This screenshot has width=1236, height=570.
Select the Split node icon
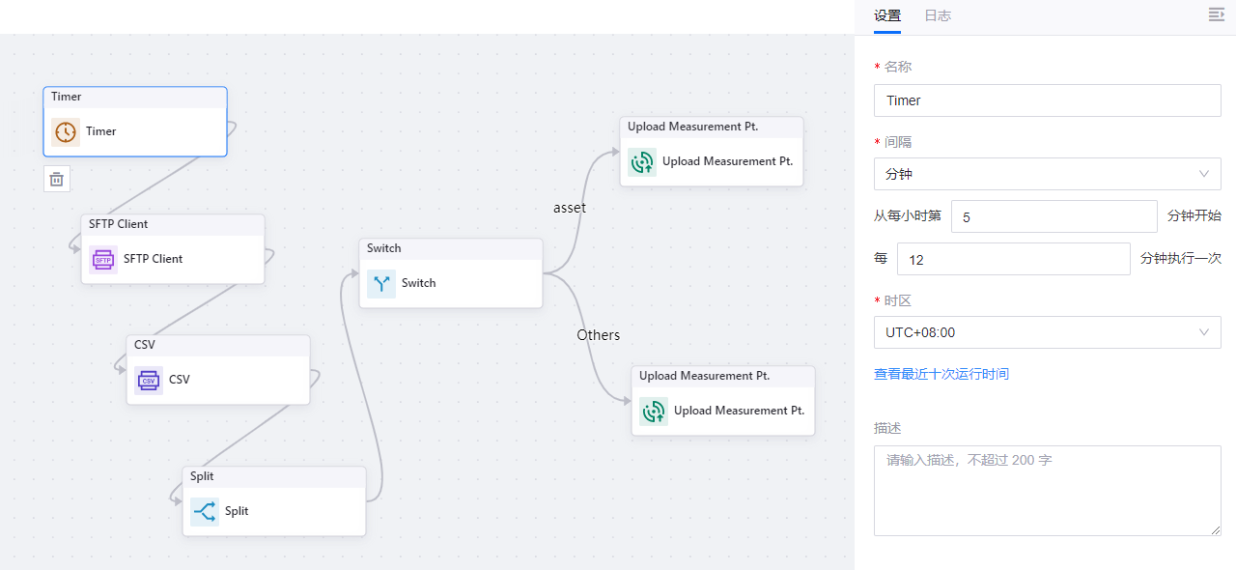(205, 512)
